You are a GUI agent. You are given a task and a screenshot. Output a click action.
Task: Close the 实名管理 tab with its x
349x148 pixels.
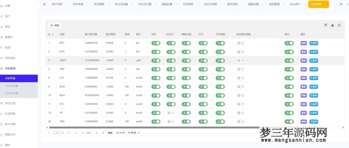click(x=109, y=4)
